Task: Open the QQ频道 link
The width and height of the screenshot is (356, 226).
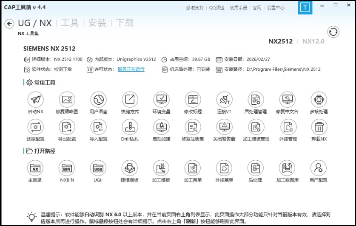Action: [x=216, y=8]
